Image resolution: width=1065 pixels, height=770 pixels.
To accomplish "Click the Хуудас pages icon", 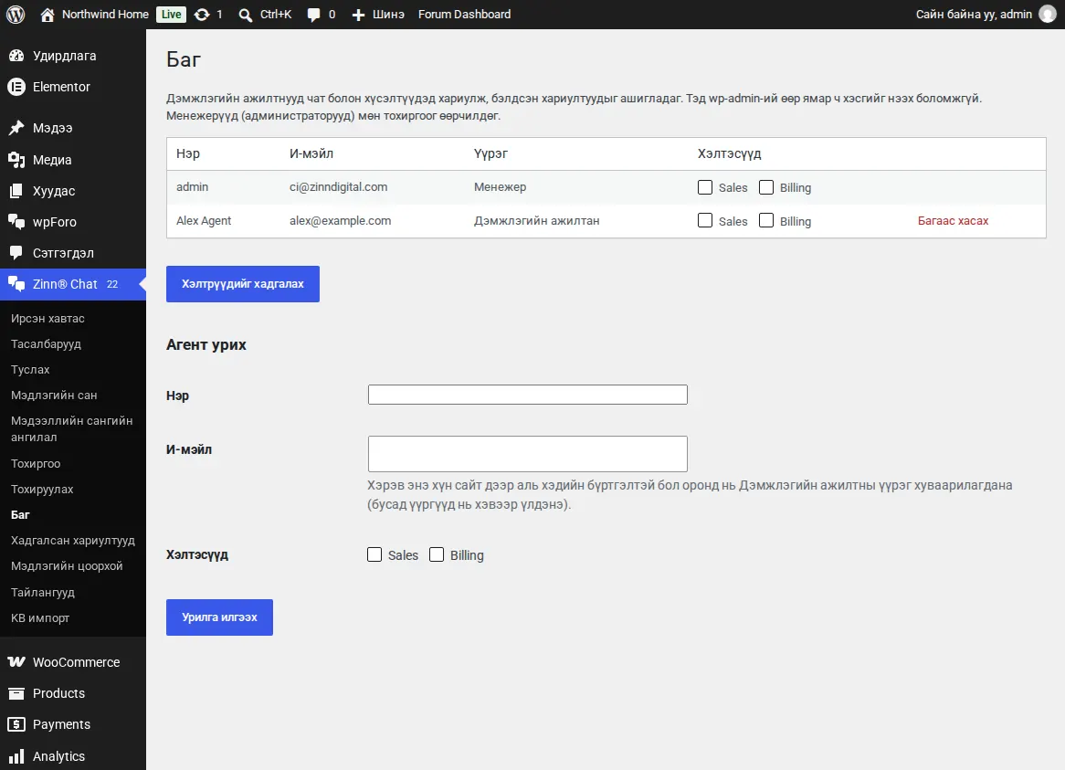I will pos(16,191).
